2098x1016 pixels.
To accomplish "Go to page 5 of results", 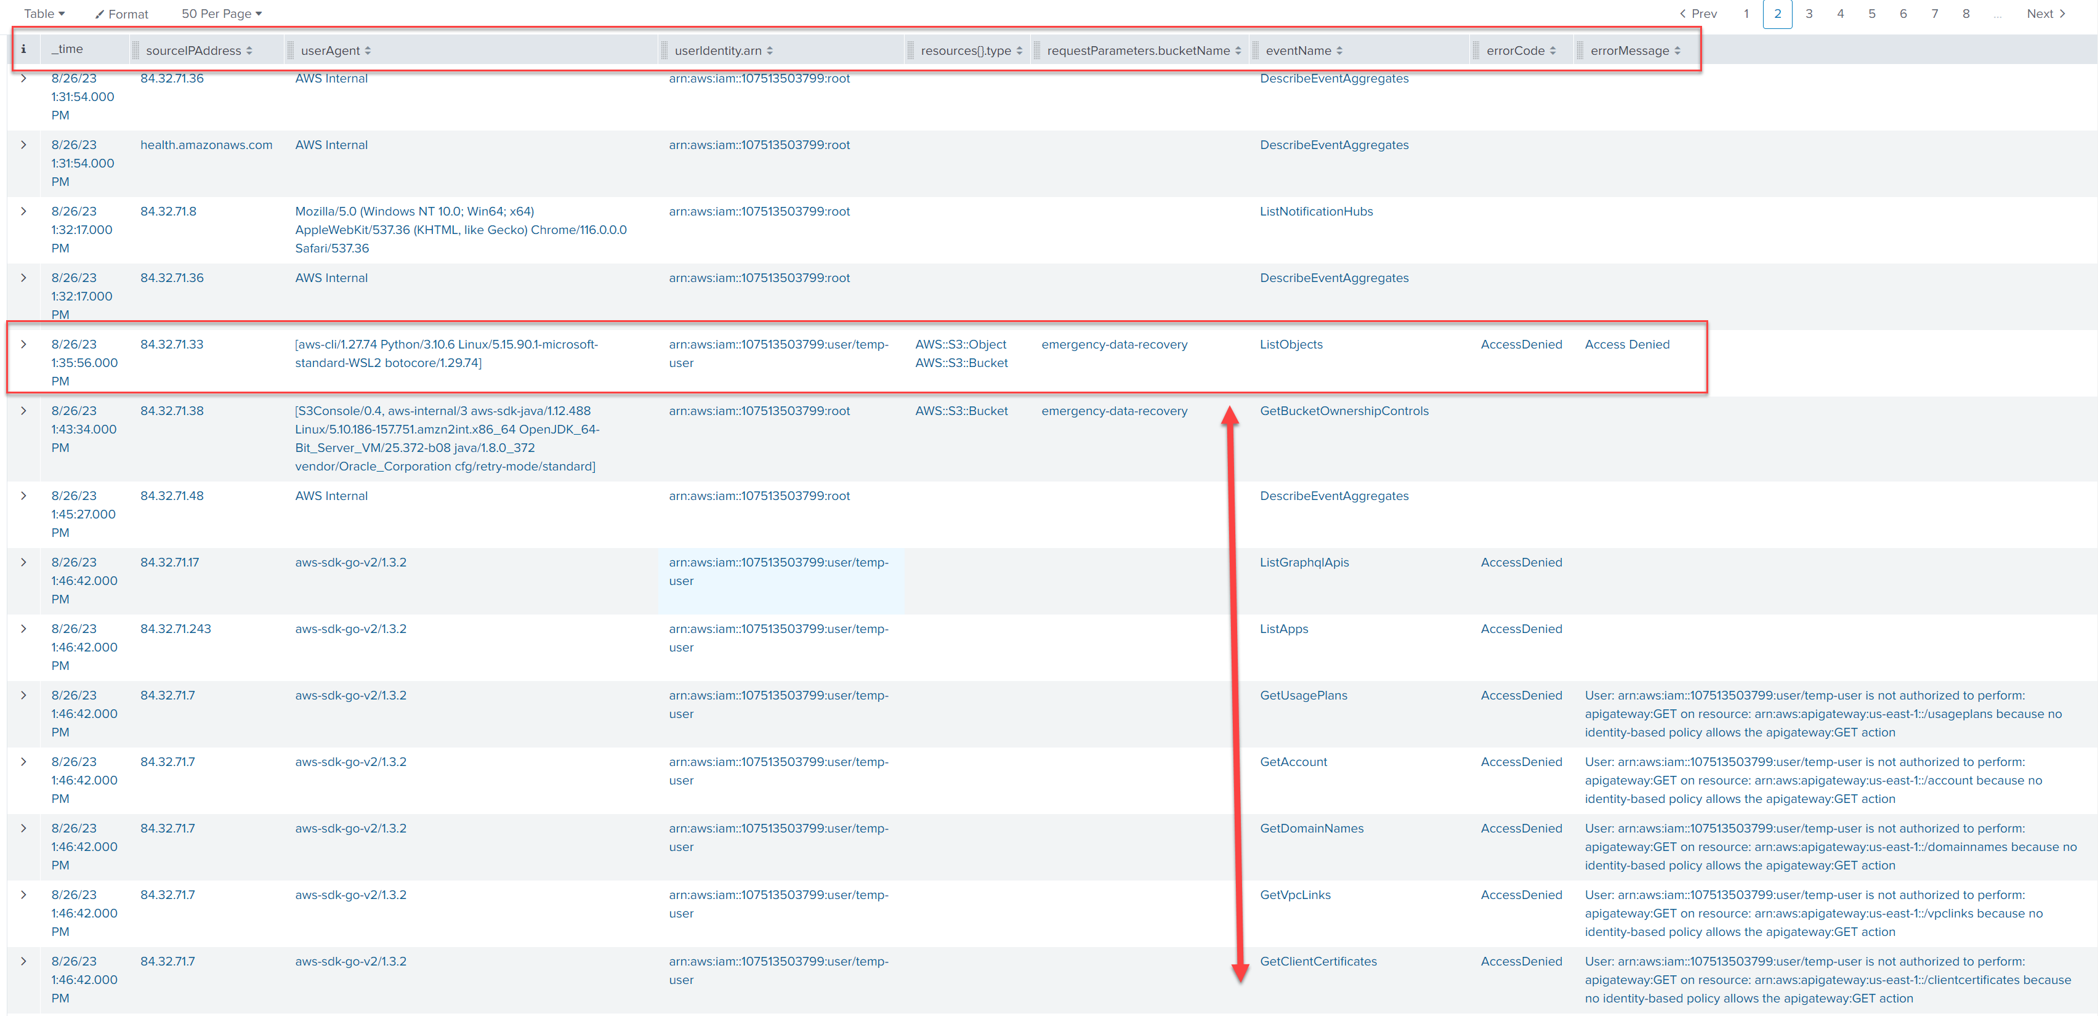I will coord(1871,13).
